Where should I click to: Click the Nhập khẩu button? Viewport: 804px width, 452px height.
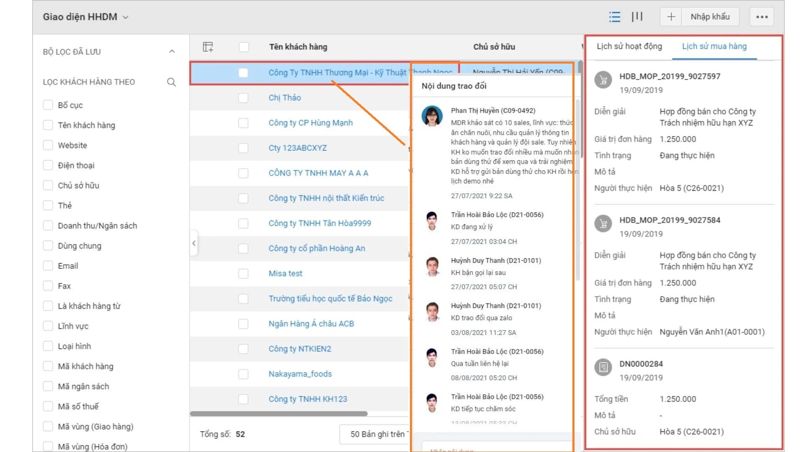[710, 17]
